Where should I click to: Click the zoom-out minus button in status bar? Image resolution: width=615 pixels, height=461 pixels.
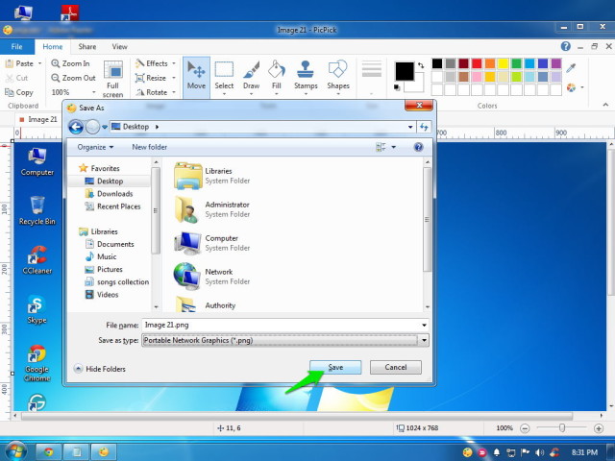[x=525, y=428]
